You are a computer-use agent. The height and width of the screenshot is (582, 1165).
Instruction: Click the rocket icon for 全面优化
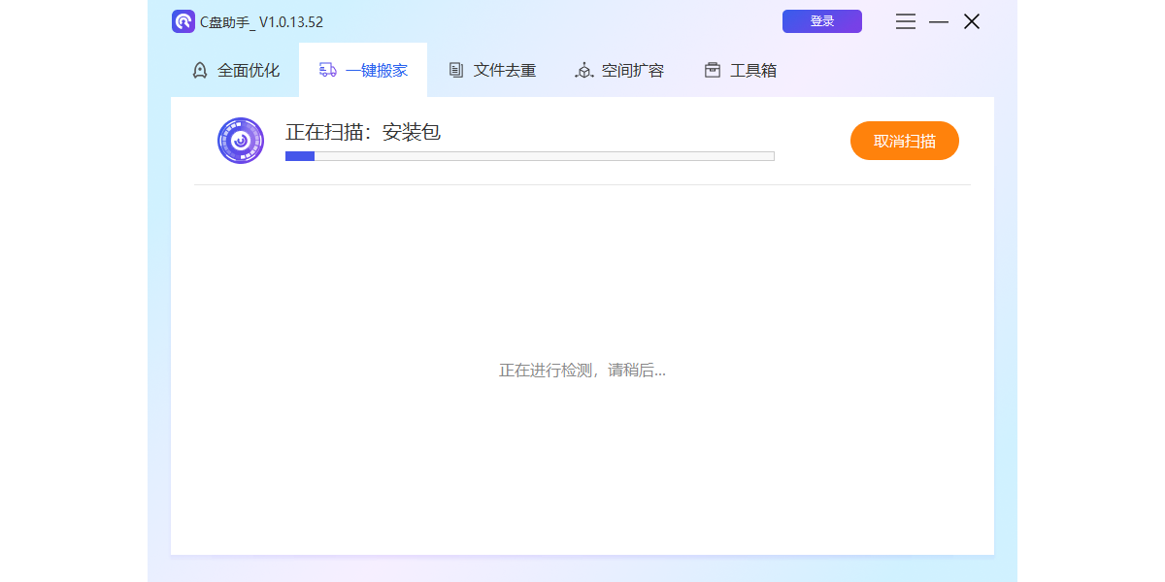click(200, 70)
